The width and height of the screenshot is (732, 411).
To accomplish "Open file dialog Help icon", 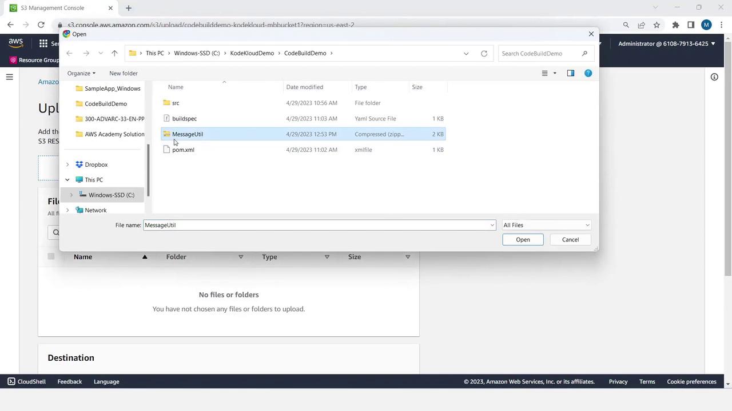I will point(588,73).
